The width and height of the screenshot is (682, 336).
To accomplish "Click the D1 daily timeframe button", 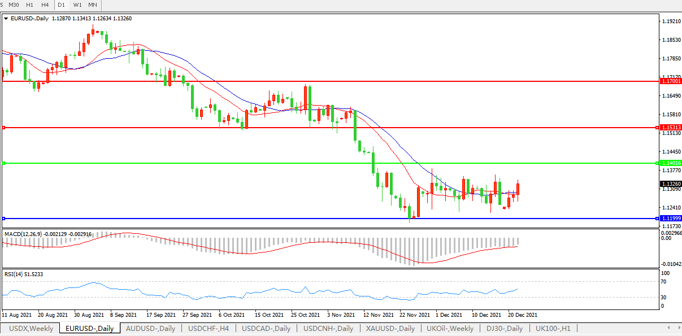I will click(62, 5).
